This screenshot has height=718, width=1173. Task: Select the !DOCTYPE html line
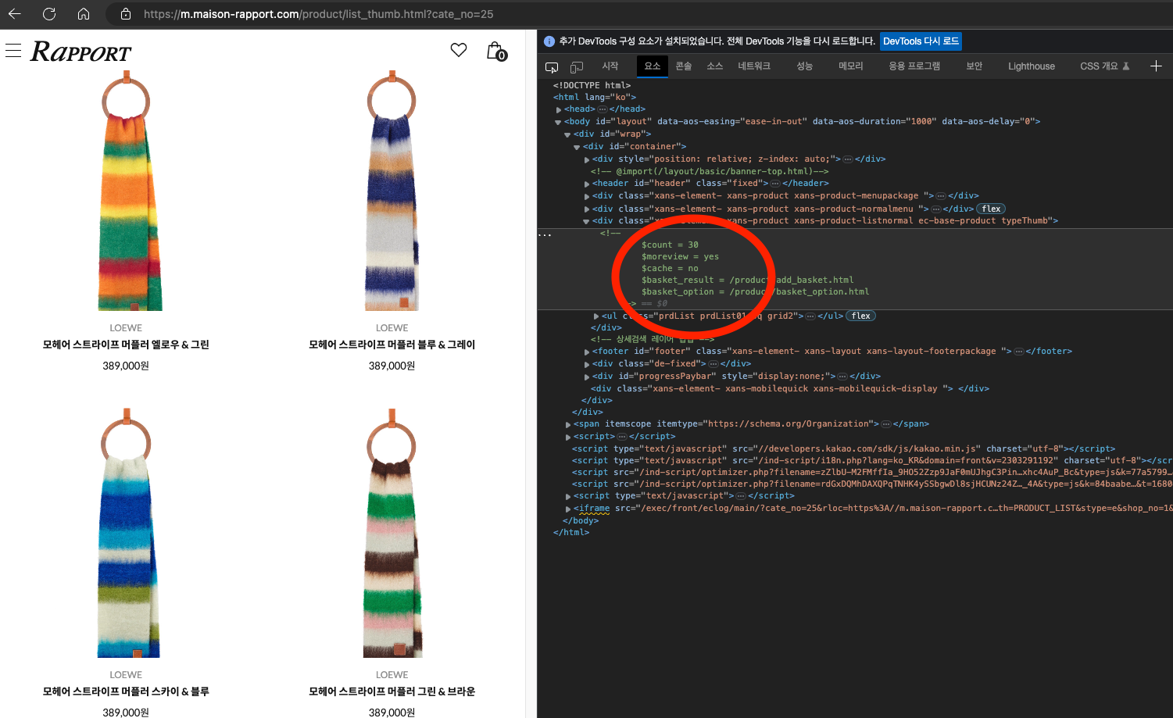point(592,85)
